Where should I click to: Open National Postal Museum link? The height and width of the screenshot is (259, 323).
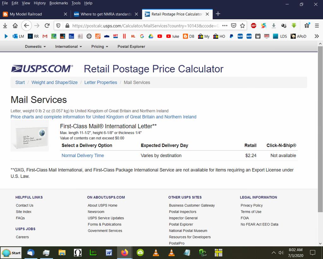click(188, 231)
